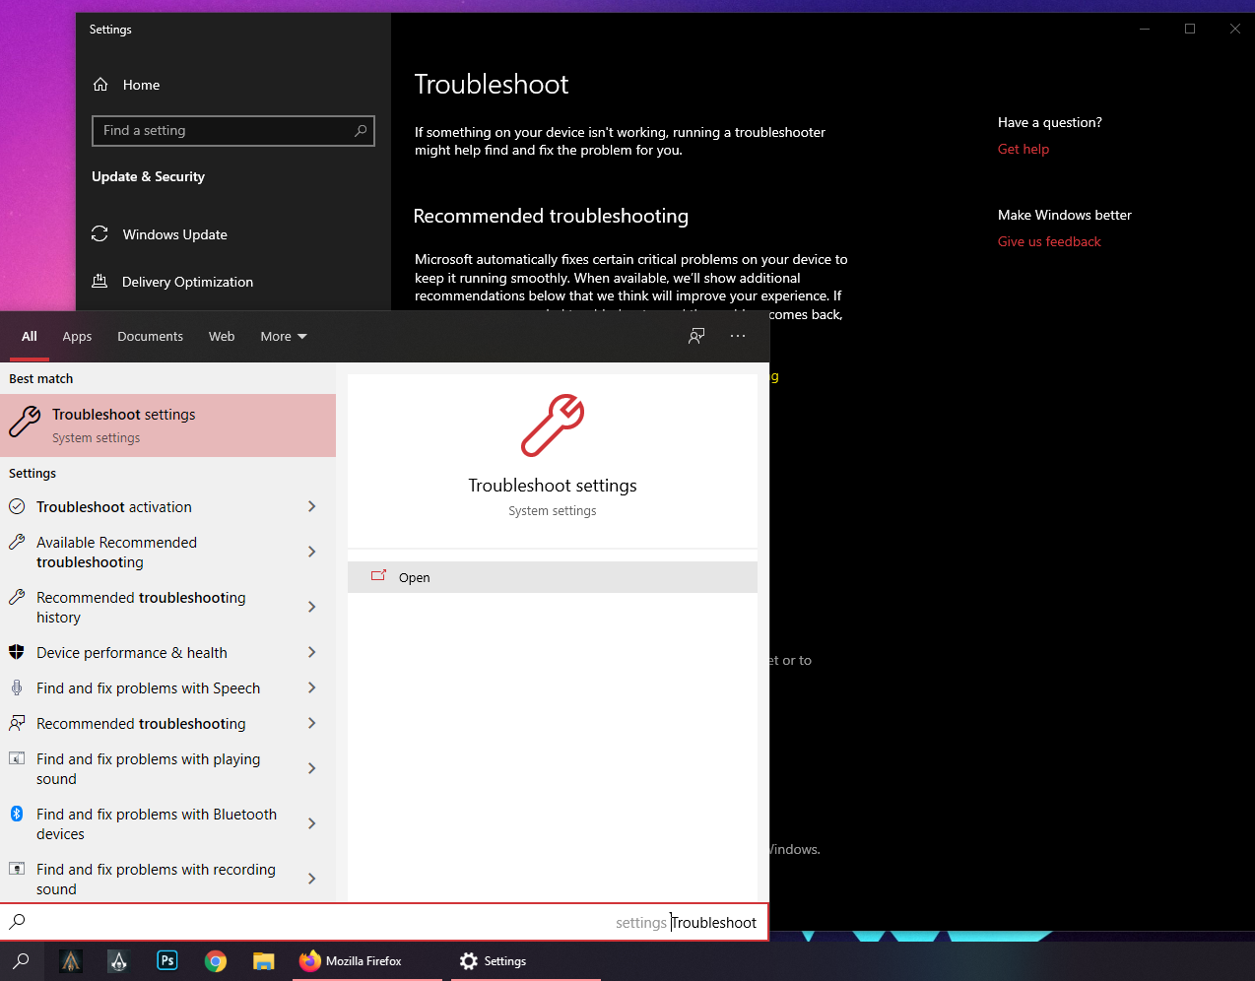Open Photoshop from the taskbar
This screenshot has height=981, width=1255.
(167, 960)
